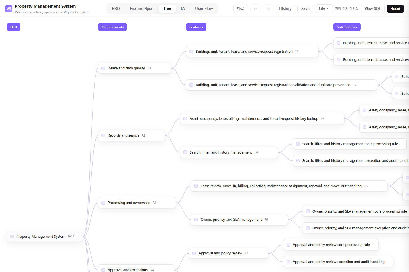Viewport: 409px width, 272px height.
Task: Open the Feature Spec tab
Action: 141,9
